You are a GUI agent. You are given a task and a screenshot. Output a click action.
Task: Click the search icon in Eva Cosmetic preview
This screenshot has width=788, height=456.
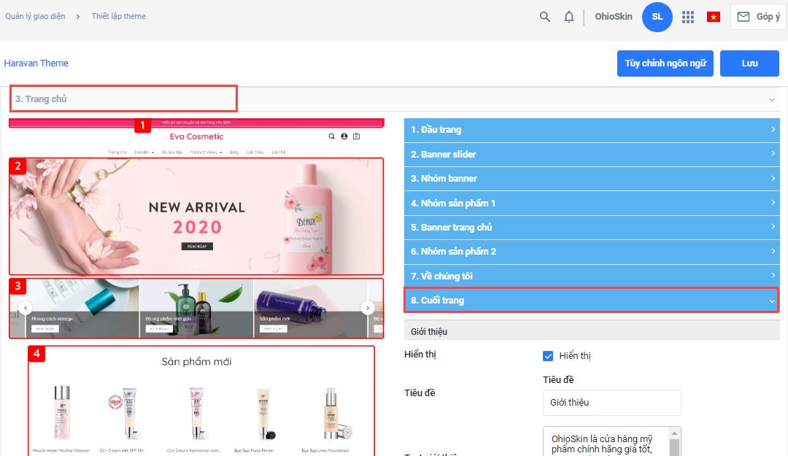tap(332, 136)
